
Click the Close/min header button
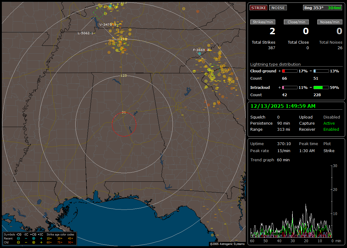(296, 22)
